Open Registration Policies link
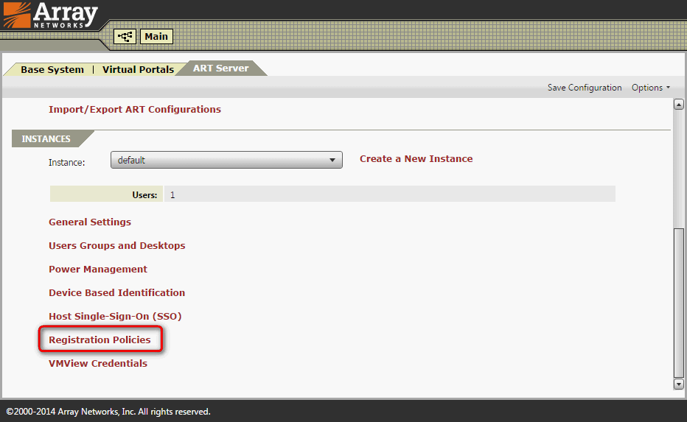 pos(100,340)
